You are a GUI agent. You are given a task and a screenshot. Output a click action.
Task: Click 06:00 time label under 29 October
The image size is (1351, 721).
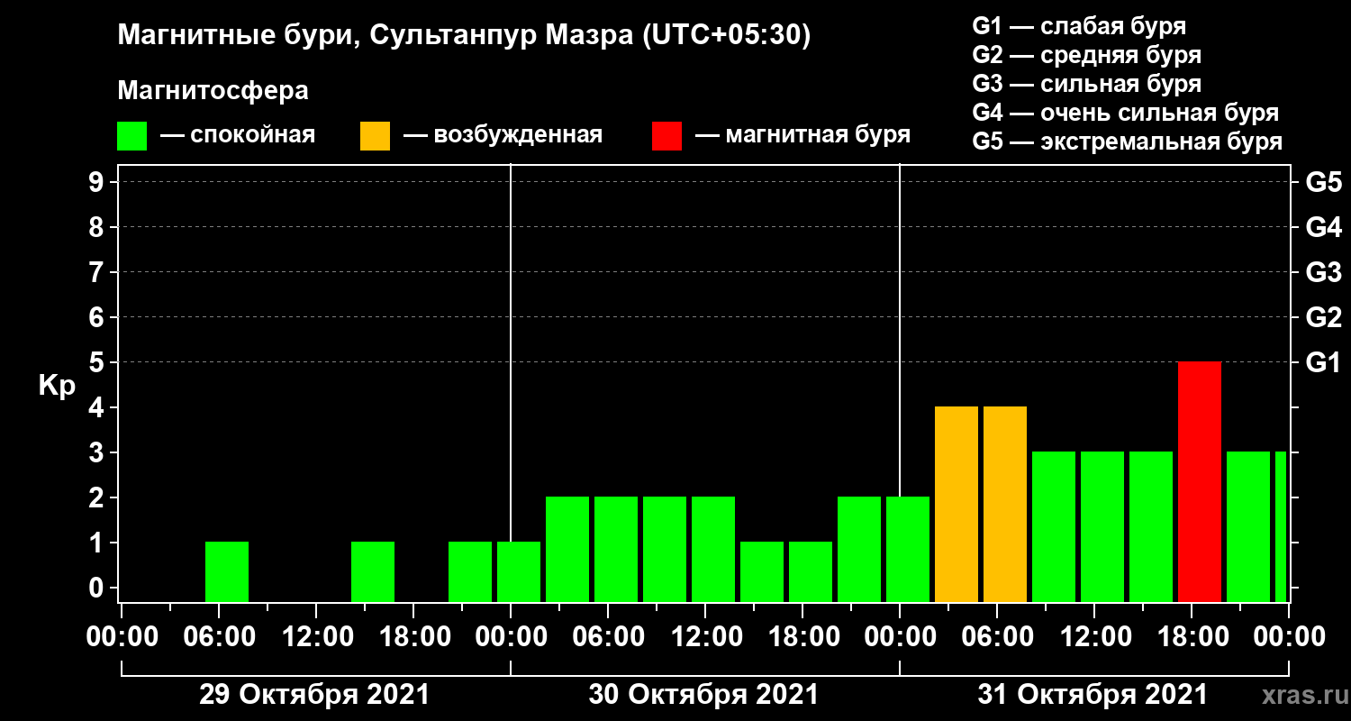218,636
